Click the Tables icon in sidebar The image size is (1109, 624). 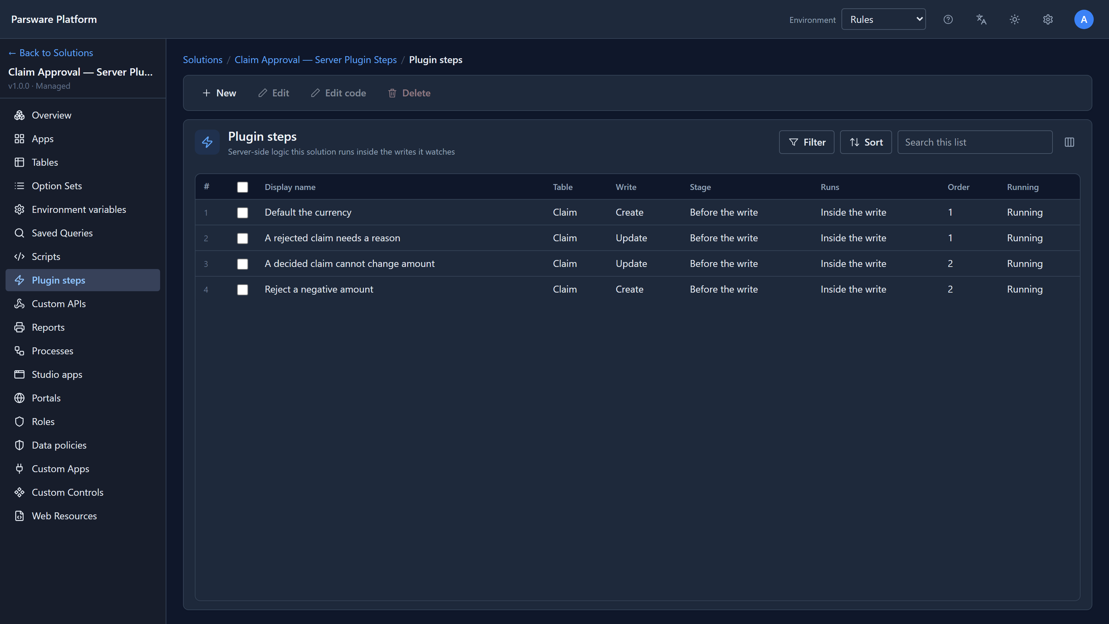point(19,162)
